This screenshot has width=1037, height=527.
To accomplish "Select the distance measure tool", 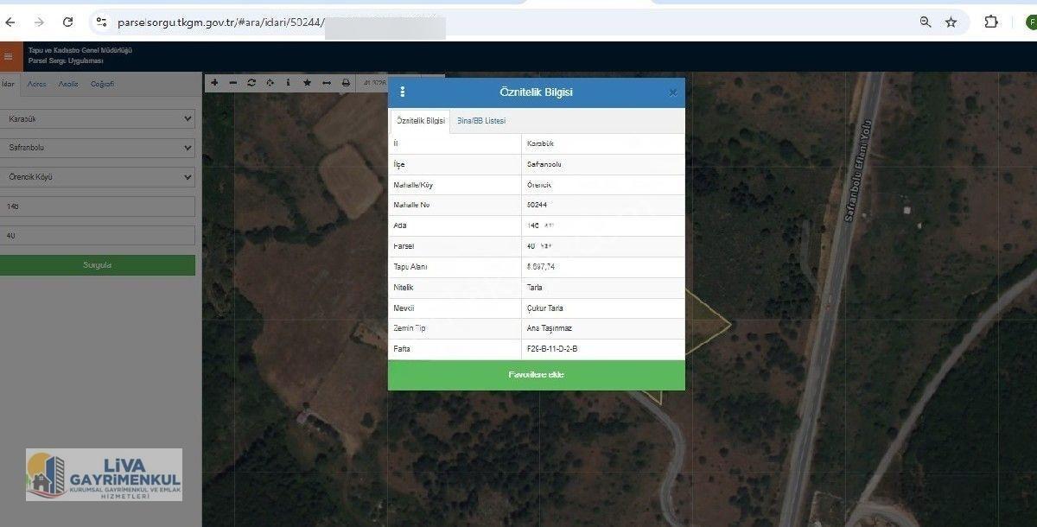I will [x=326, y=83].
